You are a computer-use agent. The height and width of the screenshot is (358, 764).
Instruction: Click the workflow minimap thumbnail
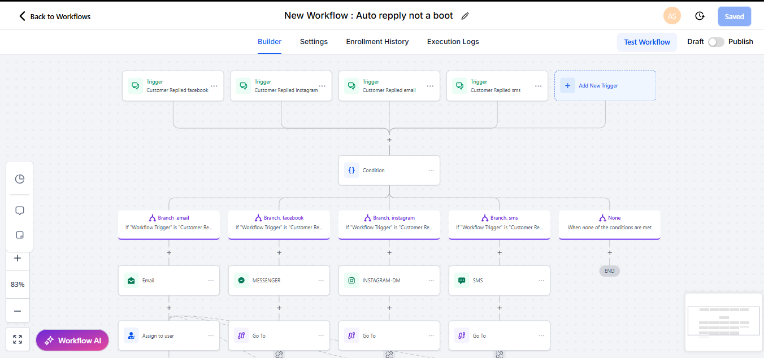(723, 322)
